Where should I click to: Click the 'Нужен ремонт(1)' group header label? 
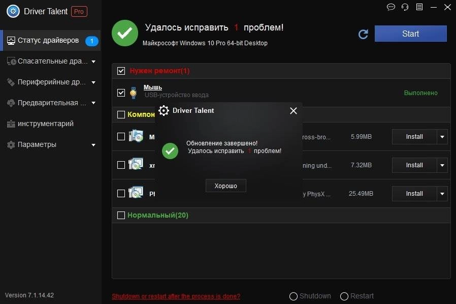click(x=159, y=71)
